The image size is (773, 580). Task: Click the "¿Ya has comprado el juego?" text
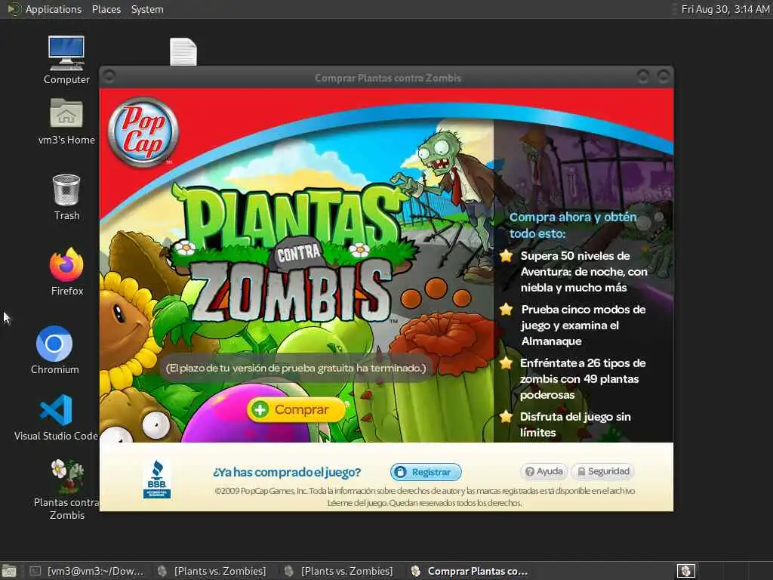(x=287, y=473)
